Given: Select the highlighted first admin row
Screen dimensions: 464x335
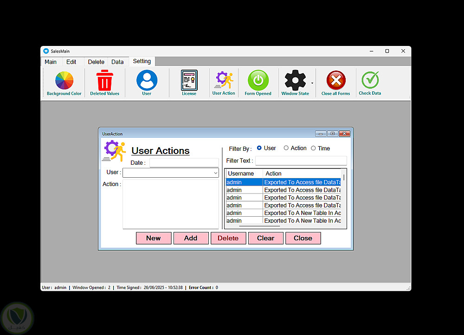Looking at the screenshot, I should tap(284, 182).
